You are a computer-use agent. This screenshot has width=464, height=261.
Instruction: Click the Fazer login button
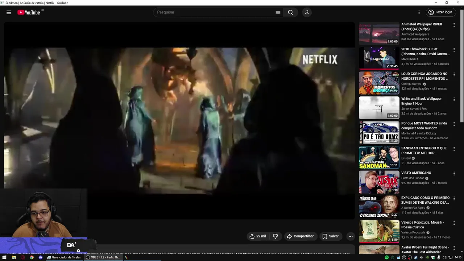pos(440,12)
